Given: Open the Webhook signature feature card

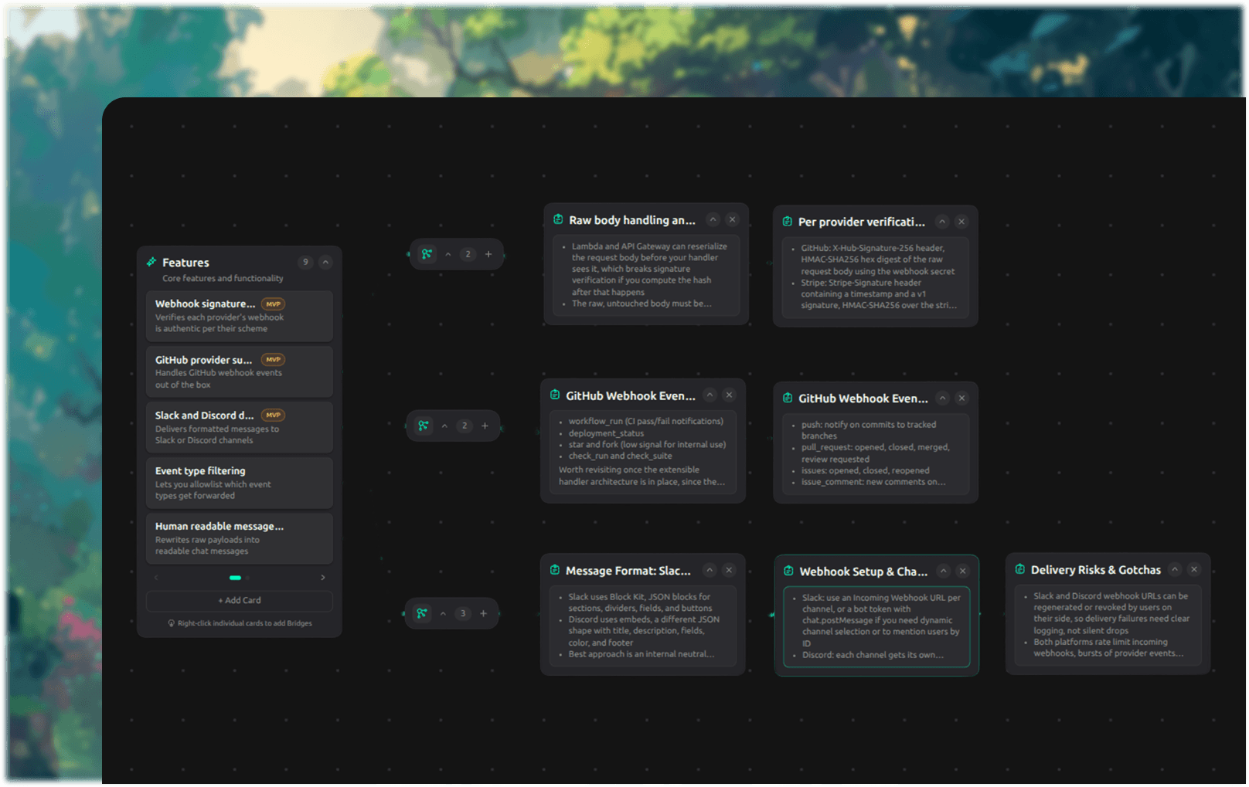Looking at the screenshot, I should (x=240, y=316).
